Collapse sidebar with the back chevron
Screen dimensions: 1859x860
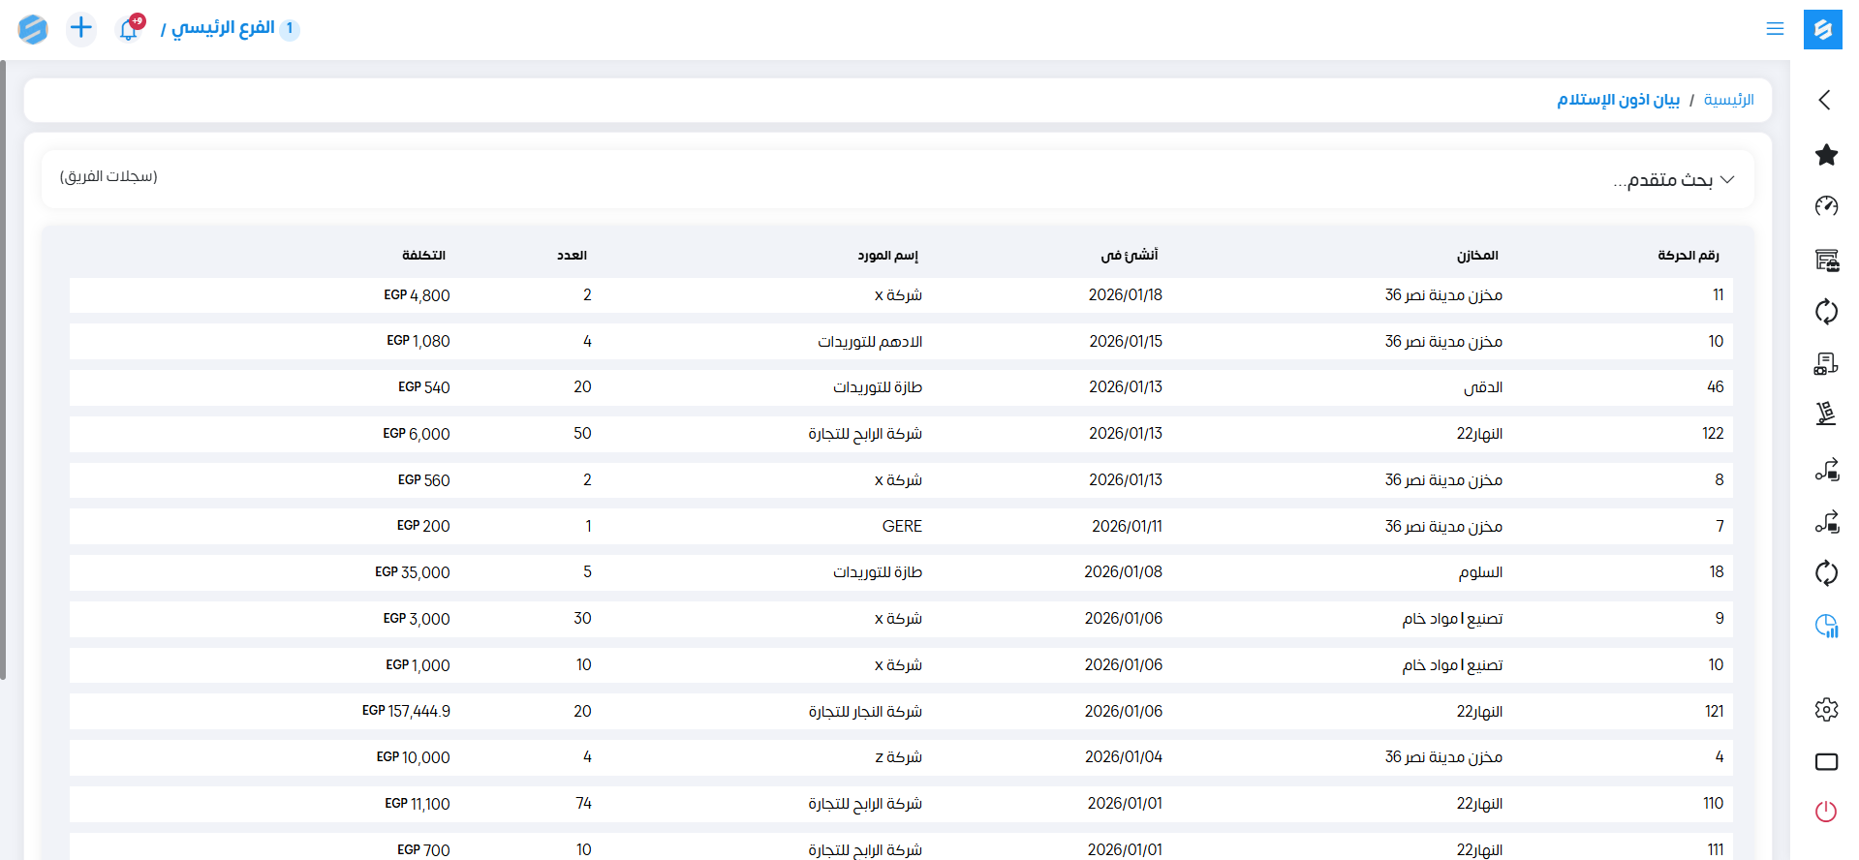pos(1825,100)
